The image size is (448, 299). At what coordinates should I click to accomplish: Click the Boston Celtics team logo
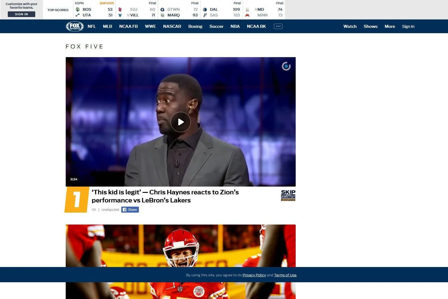(x=78, y=10)
